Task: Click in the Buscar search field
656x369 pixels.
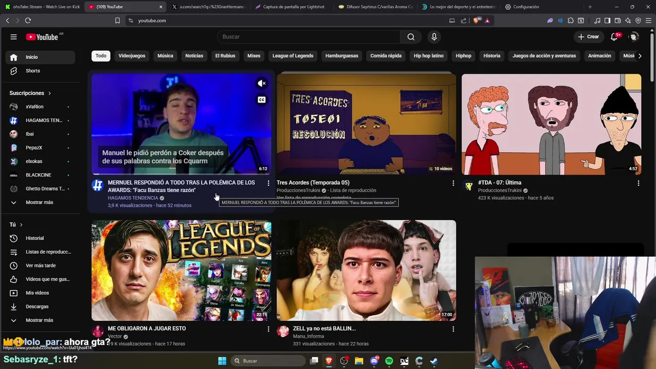Action: (309, 37)
